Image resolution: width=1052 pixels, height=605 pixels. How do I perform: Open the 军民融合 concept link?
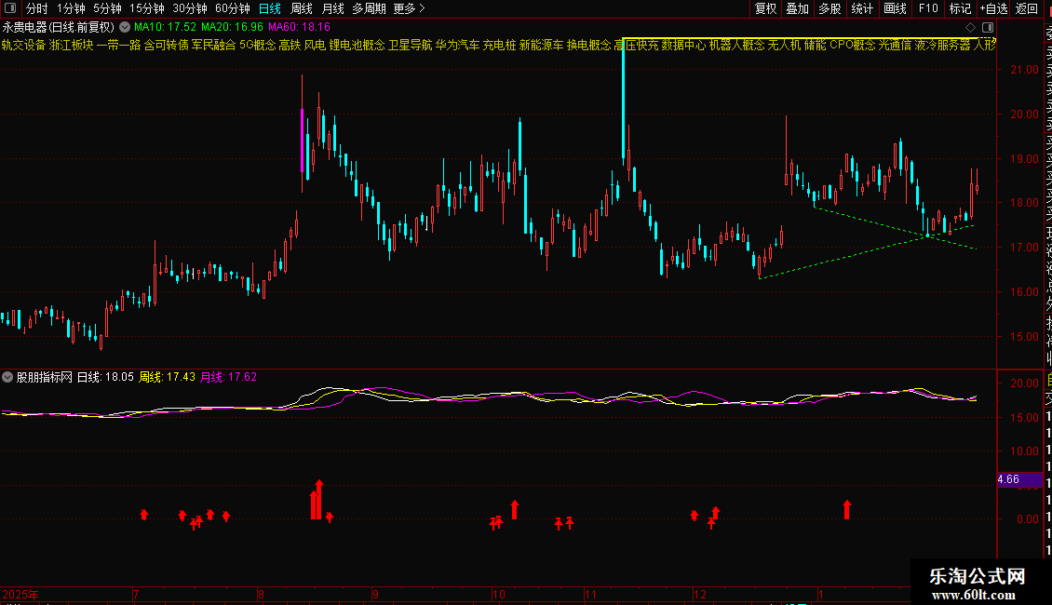(213, 45)
